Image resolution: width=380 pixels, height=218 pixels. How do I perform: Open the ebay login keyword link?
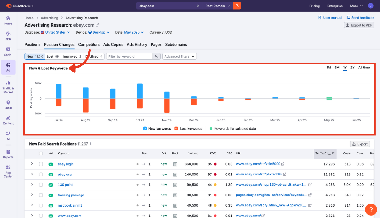65,164
